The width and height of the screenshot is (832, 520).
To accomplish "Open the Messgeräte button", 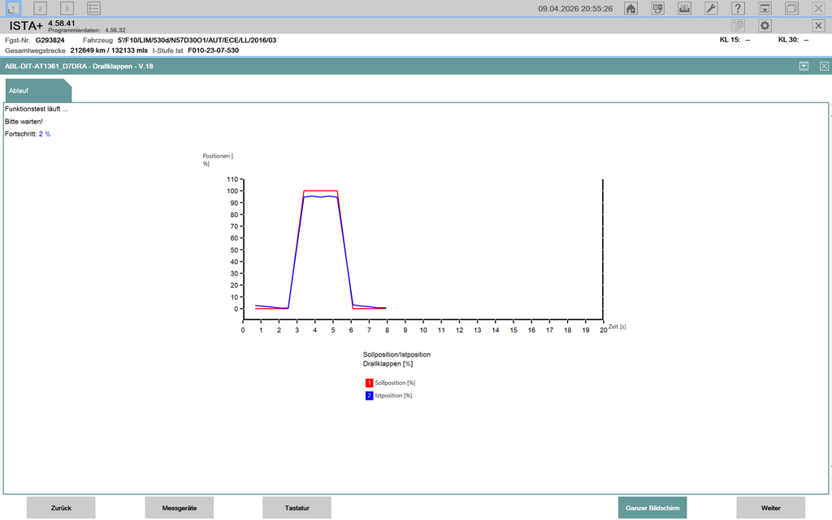I will tap(179, 508).
